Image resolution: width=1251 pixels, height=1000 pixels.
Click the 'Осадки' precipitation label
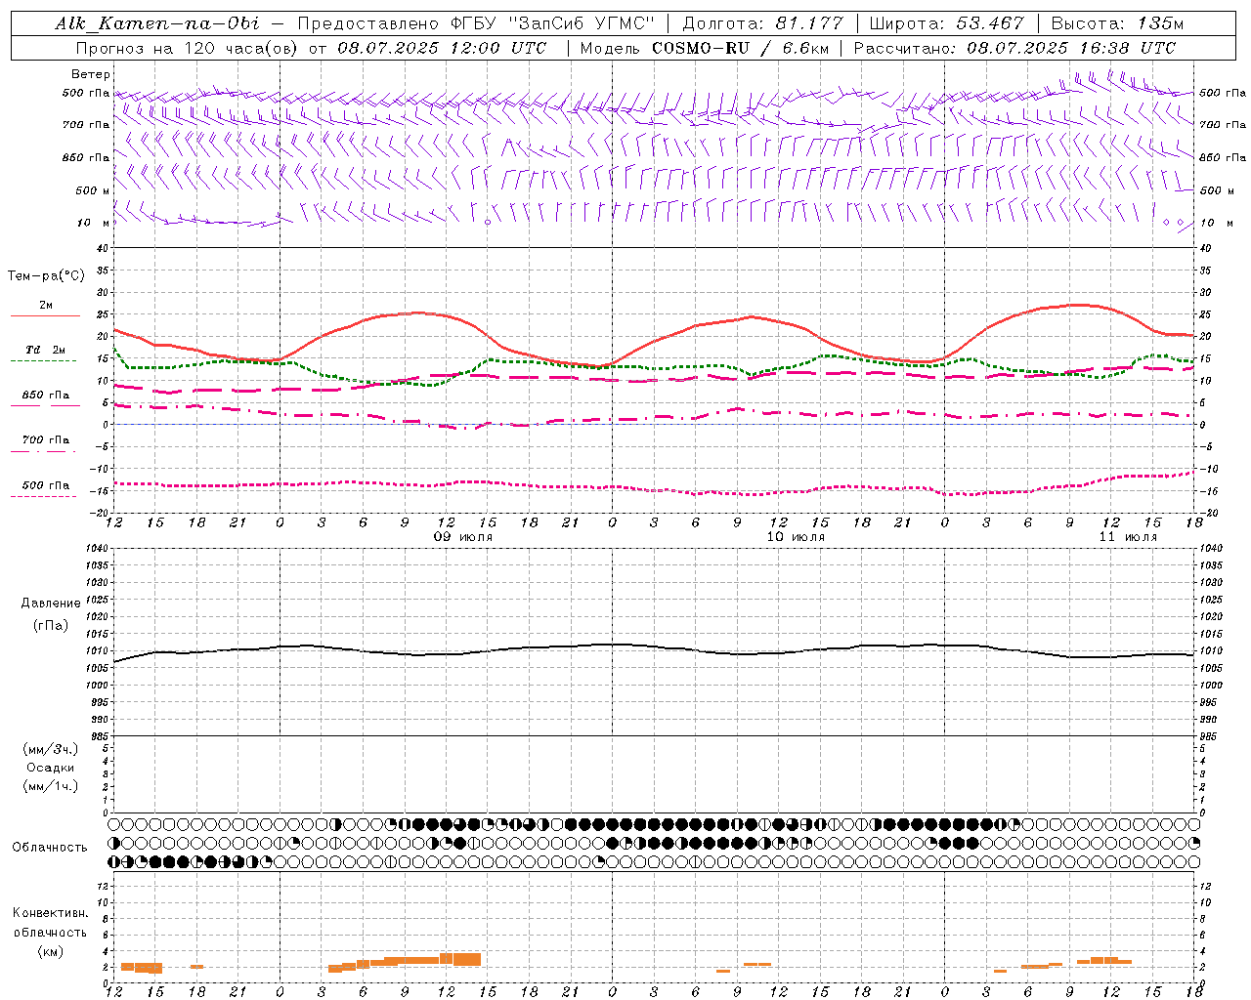(51, 768)
